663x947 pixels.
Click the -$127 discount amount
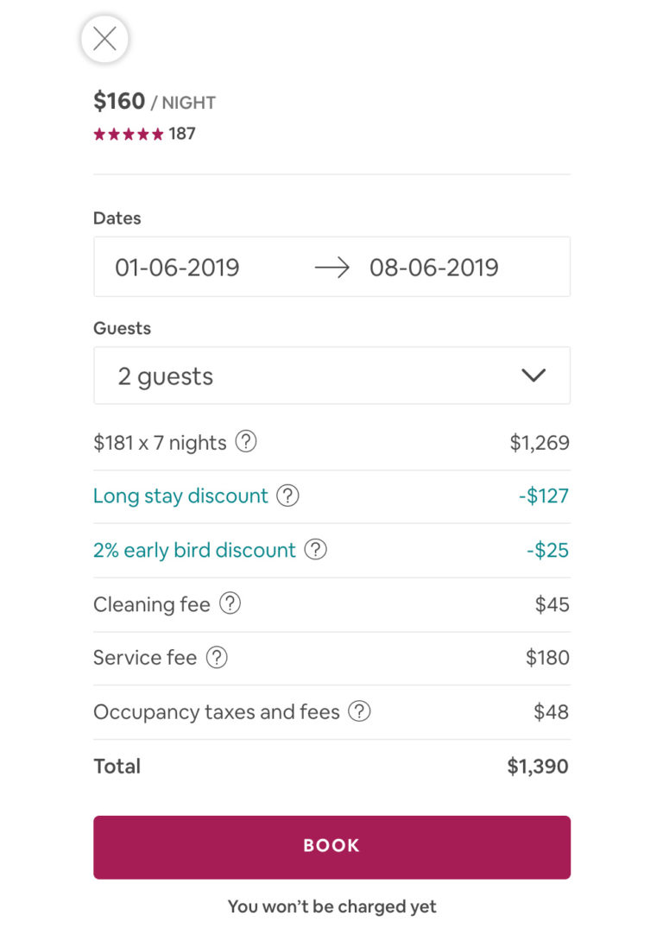[544, 496]
